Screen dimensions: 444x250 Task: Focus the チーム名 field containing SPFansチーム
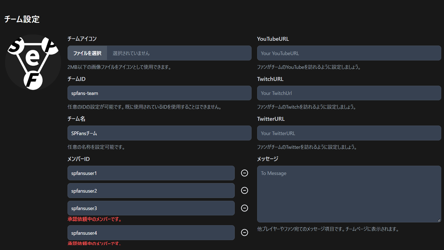[x=160, y=133]
